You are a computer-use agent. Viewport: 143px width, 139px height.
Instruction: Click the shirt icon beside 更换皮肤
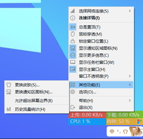pos(9,85)
